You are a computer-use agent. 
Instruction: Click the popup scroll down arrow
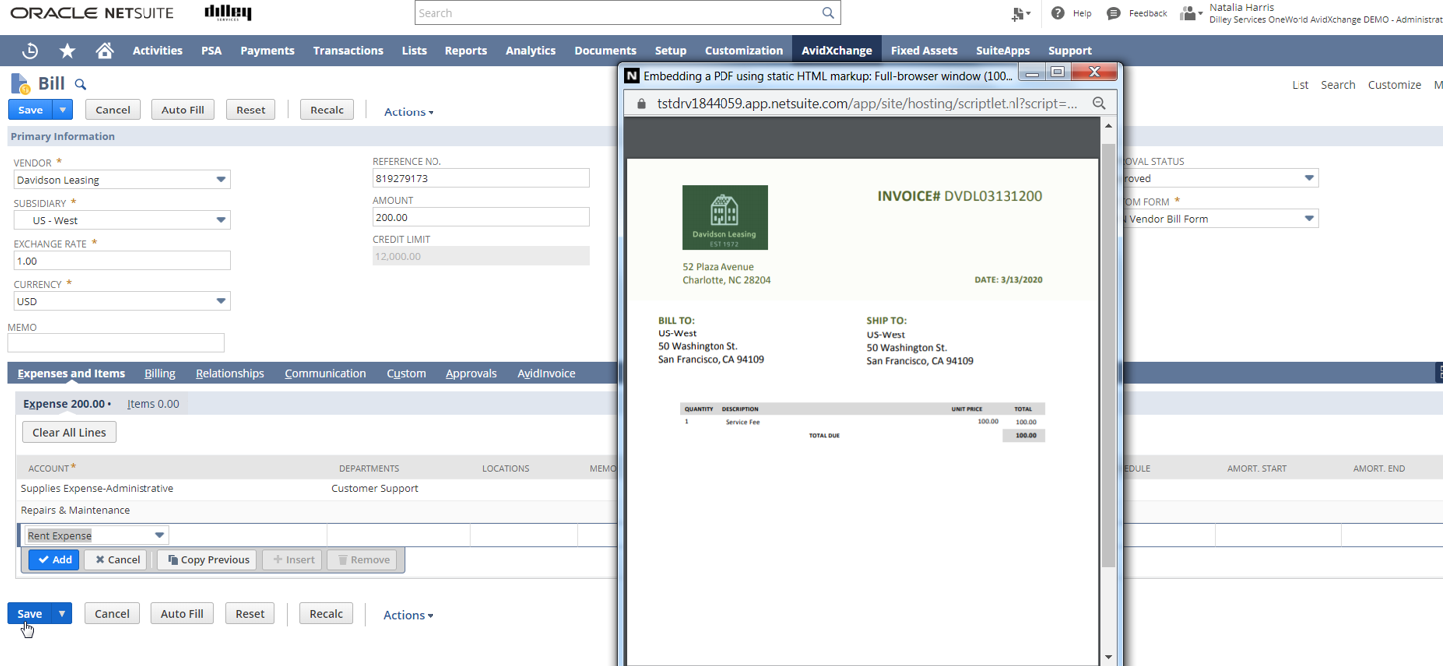point(1108,657)
